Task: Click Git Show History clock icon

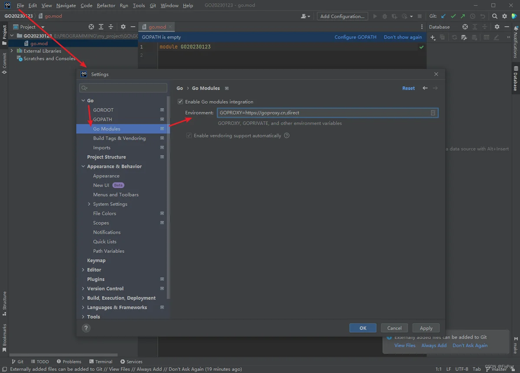Action: 473,16
